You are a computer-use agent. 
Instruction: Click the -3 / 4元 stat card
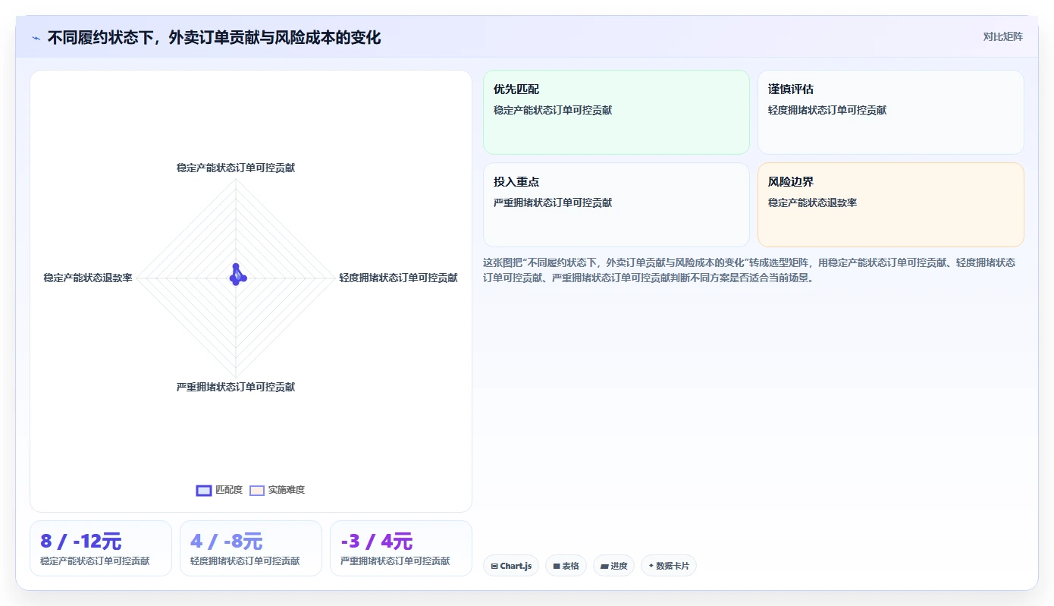(401, 548)
